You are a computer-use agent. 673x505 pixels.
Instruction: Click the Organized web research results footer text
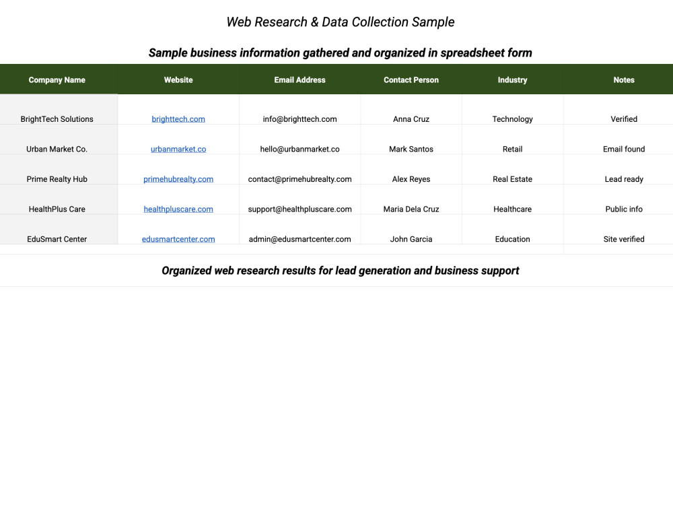coord(341,271)
